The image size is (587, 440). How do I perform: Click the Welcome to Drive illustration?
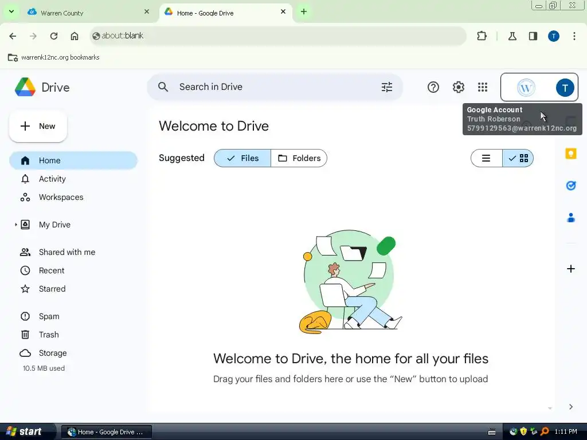[350, 281]
